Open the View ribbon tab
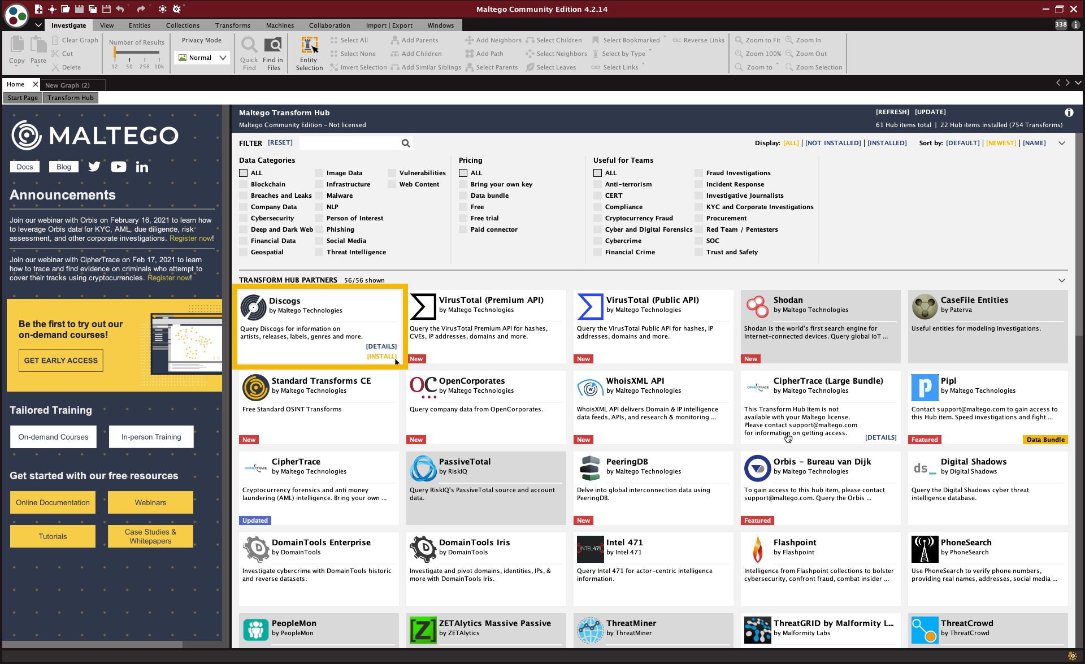The image size is (1085, 664). [x=107, y=25]
